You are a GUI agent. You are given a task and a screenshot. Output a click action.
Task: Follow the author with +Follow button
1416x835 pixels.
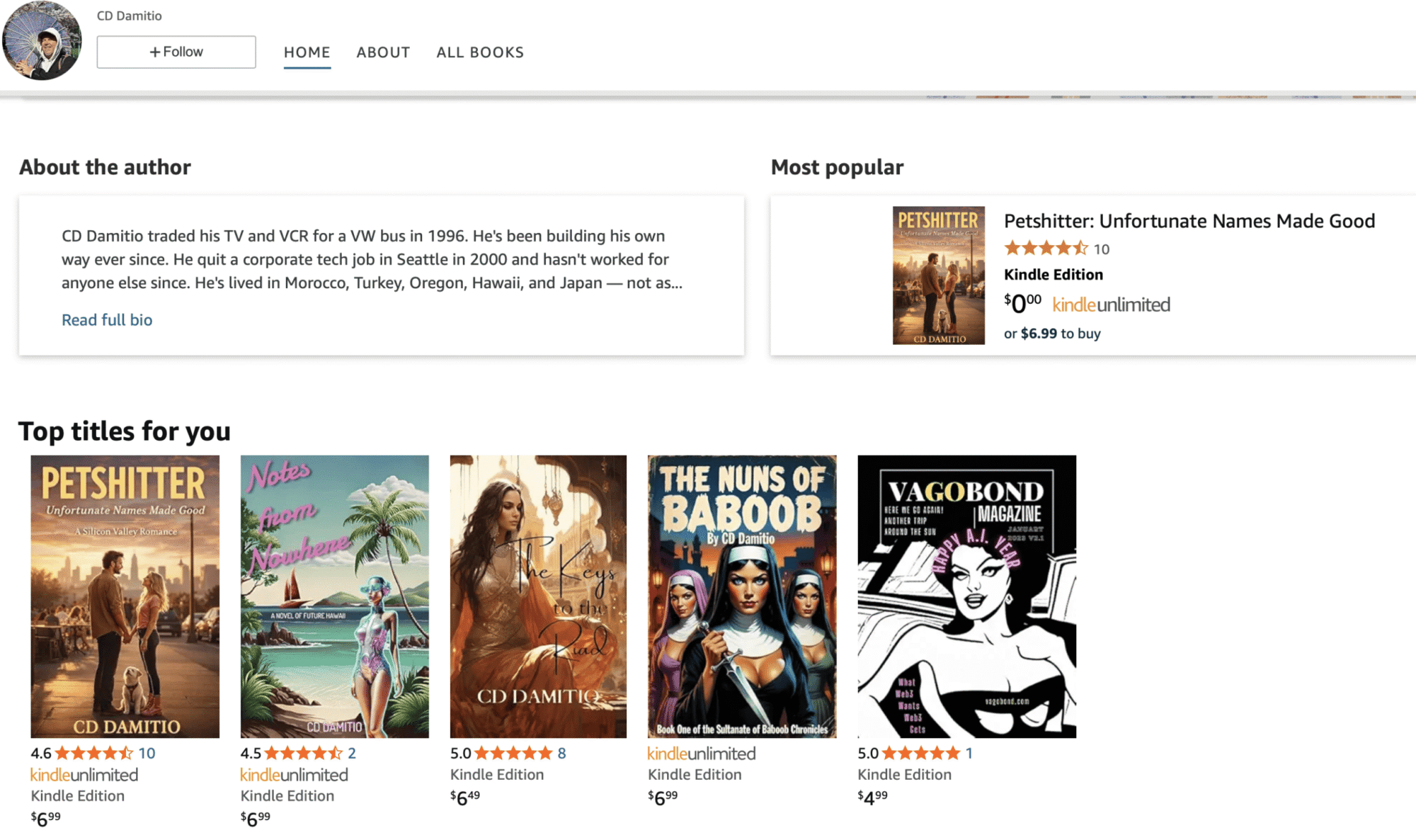tap(176, 52)
